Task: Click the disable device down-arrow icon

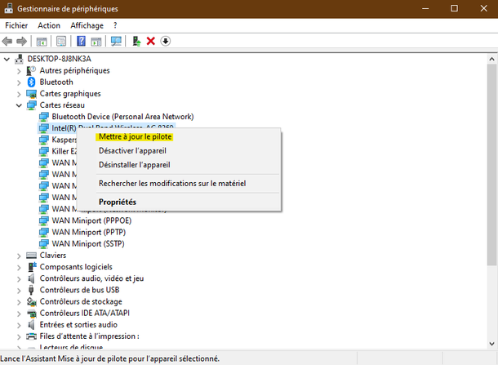Action: [x=166, y=42]
